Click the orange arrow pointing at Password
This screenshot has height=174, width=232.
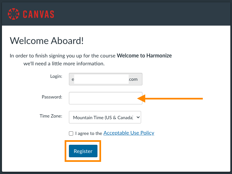pos(171,98)
